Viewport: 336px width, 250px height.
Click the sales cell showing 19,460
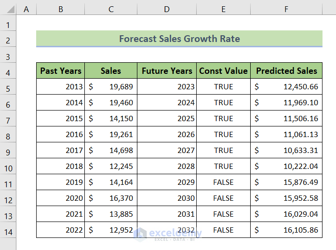pyautogui.click(x=111, y=103)
